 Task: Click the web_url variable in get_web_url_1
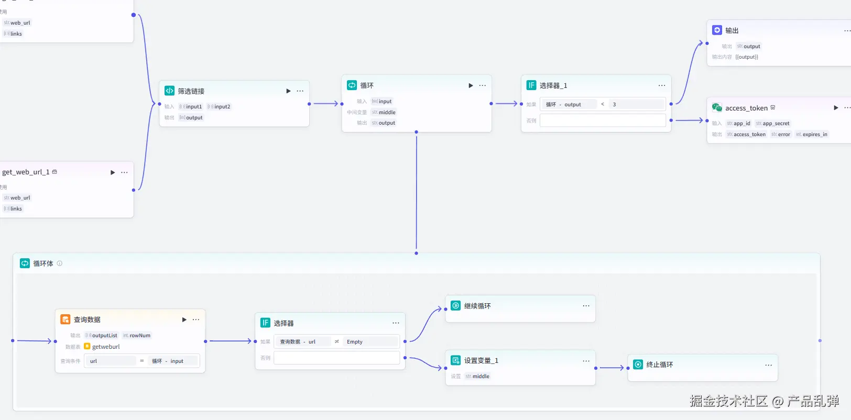[17, 197]
